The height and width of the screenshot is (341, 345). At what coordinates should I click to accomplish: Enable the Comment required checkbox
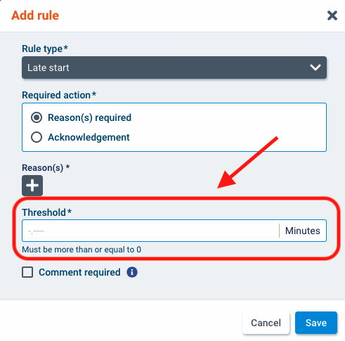point(27,272)
